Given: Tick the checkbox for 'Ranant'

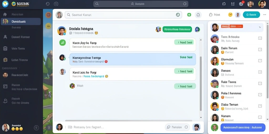Looking at the screenshot, I should 260,72.
